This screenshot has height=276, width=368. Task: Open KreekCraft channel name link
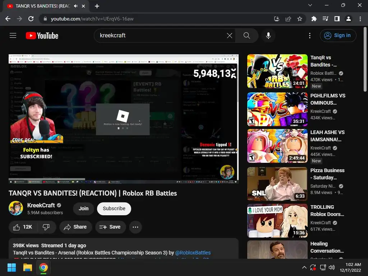click(x=41, y=205)
